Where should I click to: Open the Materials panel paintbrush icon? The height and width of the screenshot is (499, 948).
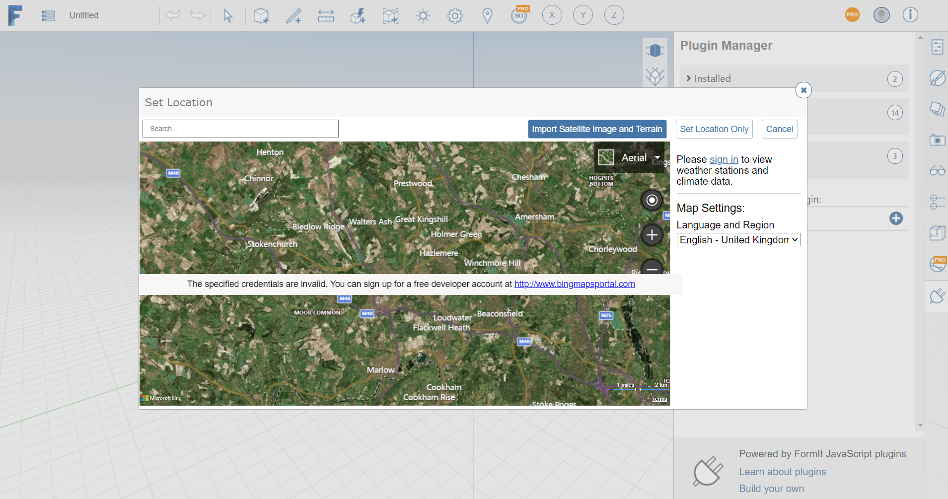[x=938, y=78]
